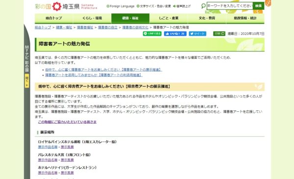Click the Twitter tweet button
The image size is (294, 179).
pyautogui.click(x=197, y=33)
